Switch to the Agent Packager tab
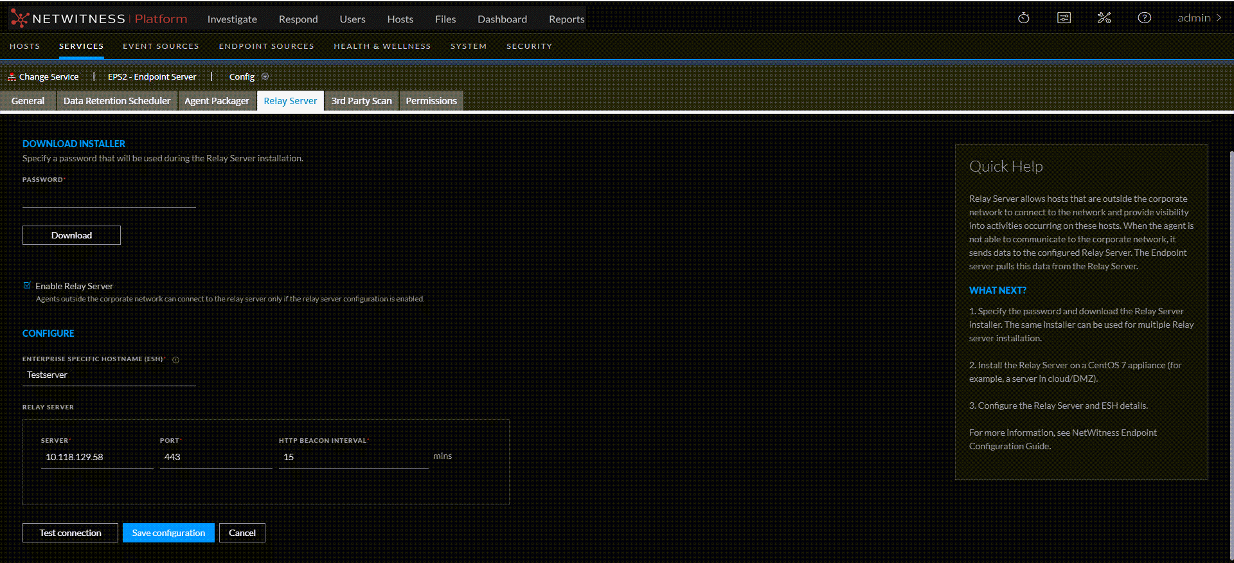This screenshot has width=1234, height=563. (x=217, y=101)
